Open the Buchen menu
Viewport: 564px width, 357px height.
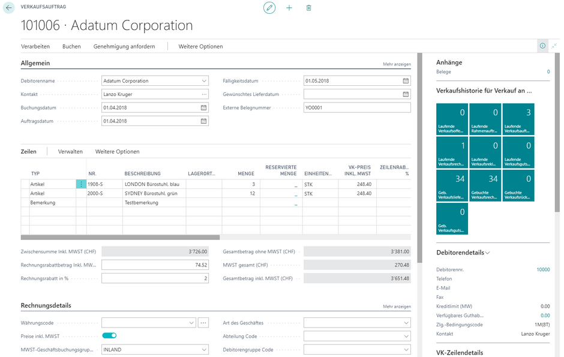pyautogui.click(x=71, y=46)
